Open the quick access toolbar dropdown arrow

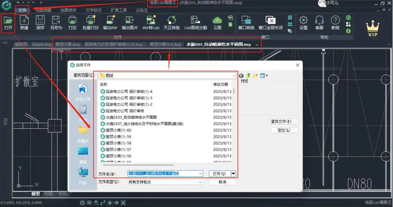(41, 3)
